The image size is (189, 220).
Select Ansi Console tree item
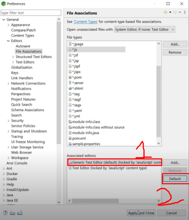17,163
